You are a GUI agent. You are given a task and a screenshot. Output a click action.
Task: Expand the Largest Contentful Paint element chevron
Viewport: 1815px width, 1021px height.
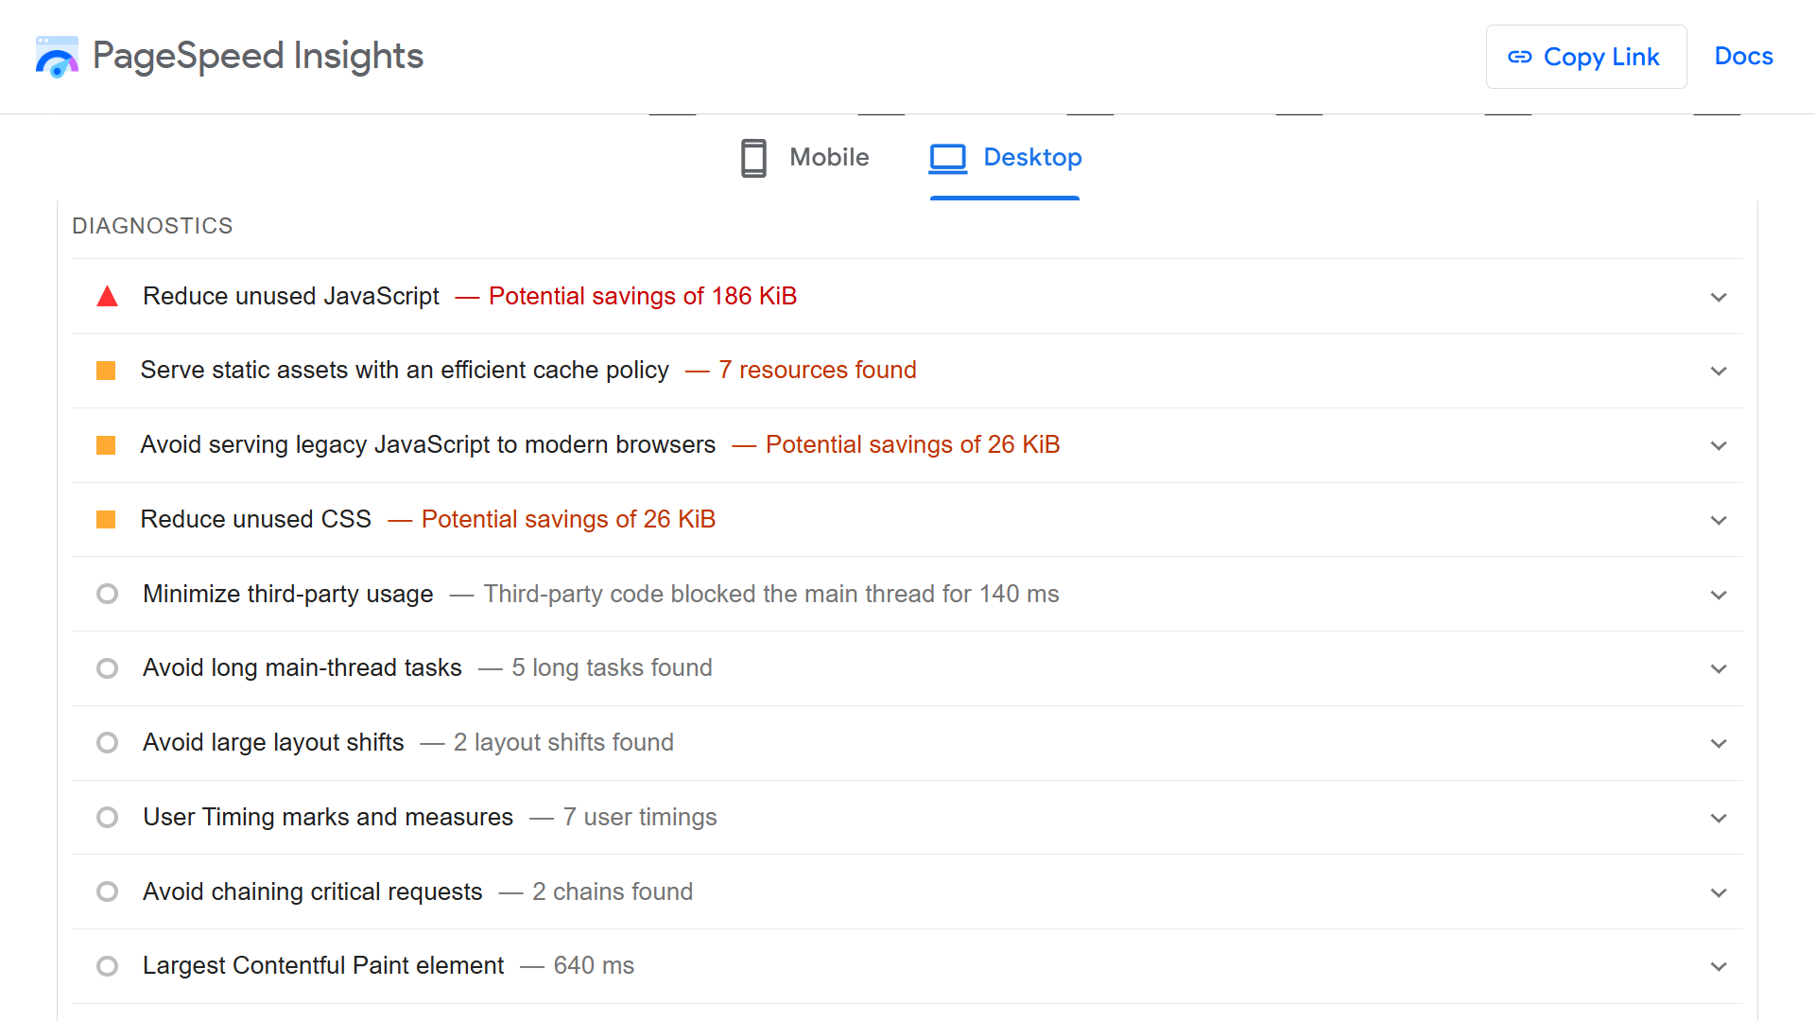pyautogui.click(x=1719, y=966)
